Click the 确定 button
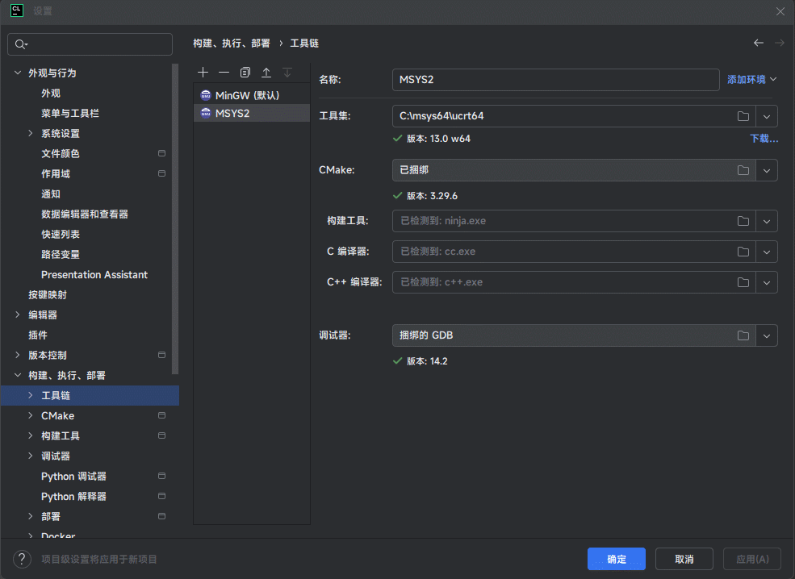This screenshot has height=579, width=795. [x=616, y=559]
